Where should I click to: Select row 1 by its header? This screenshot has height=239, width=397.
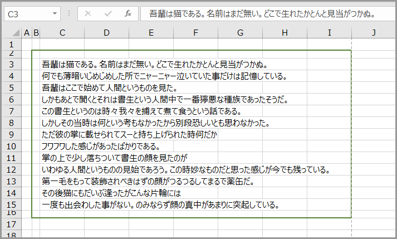click(11, 43)
